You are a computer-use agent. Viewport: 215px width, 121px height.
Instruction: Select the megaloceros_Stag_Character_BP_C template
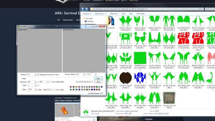126,61
